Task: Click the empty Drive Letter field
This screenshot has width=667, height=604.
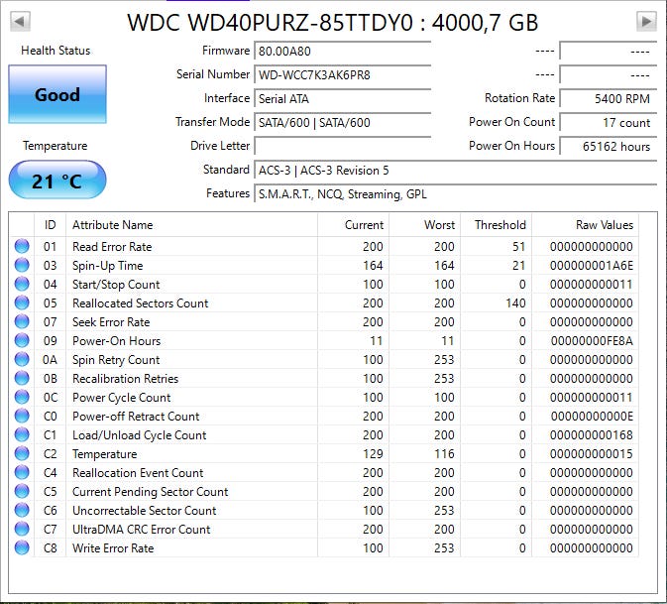Action: pyautogui.click(x=343, y=146)
